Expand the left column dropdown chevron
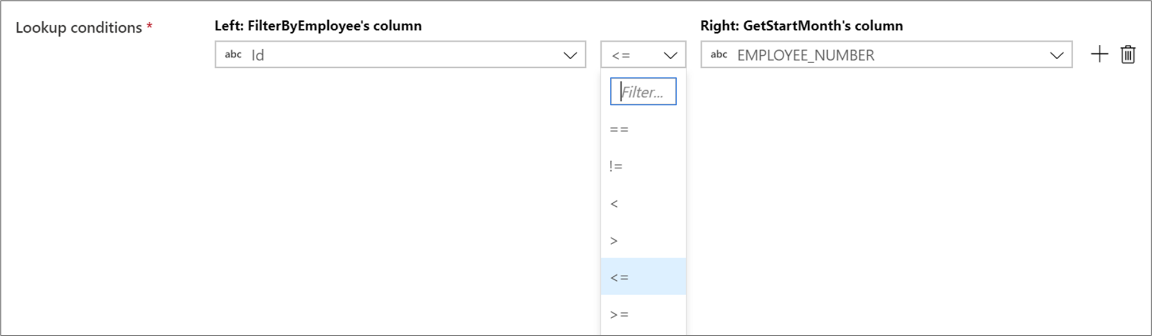The height and width of the screenshot is (336, 1152). click(570, 55)
